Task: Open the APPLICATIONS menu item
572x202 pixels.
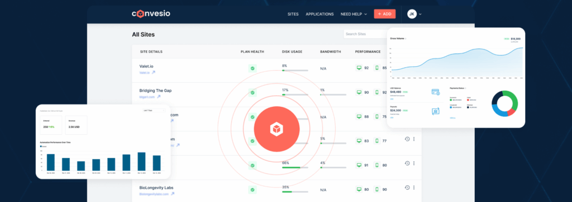Action: [x=320, y=14]
